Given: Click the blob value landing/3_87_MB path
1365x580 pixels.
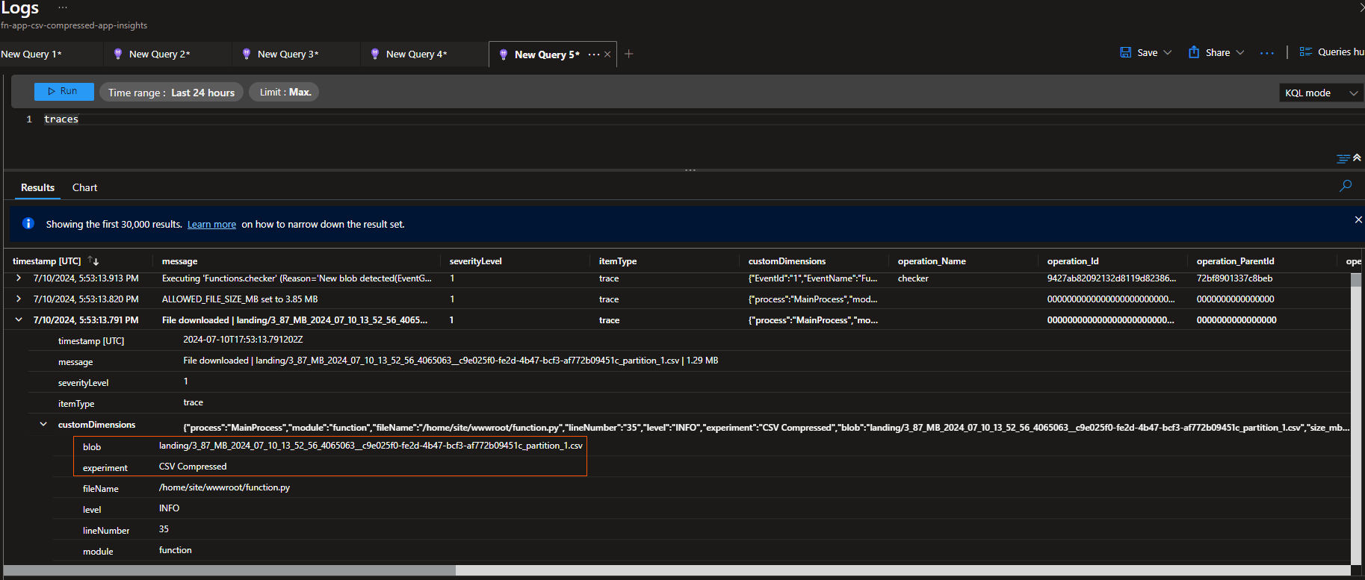Looking at the screenshot, I should click(371, 446).
